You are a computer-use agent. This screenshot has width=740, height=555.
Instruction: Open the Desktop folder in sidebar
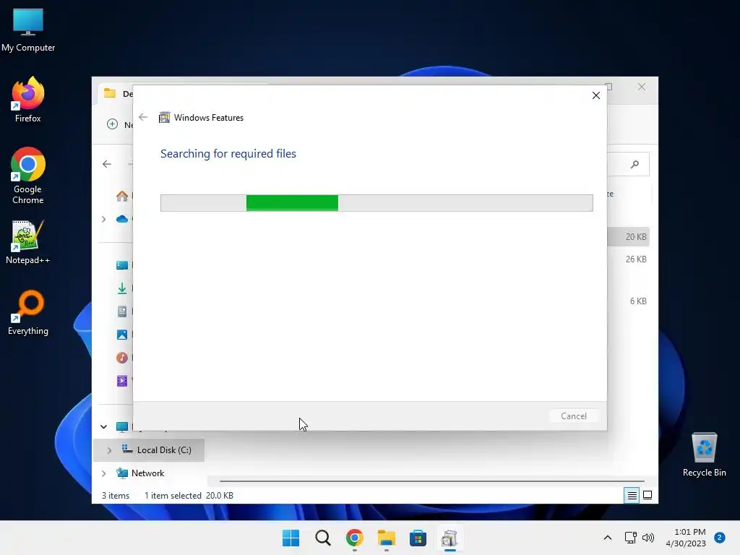[122, 265]
